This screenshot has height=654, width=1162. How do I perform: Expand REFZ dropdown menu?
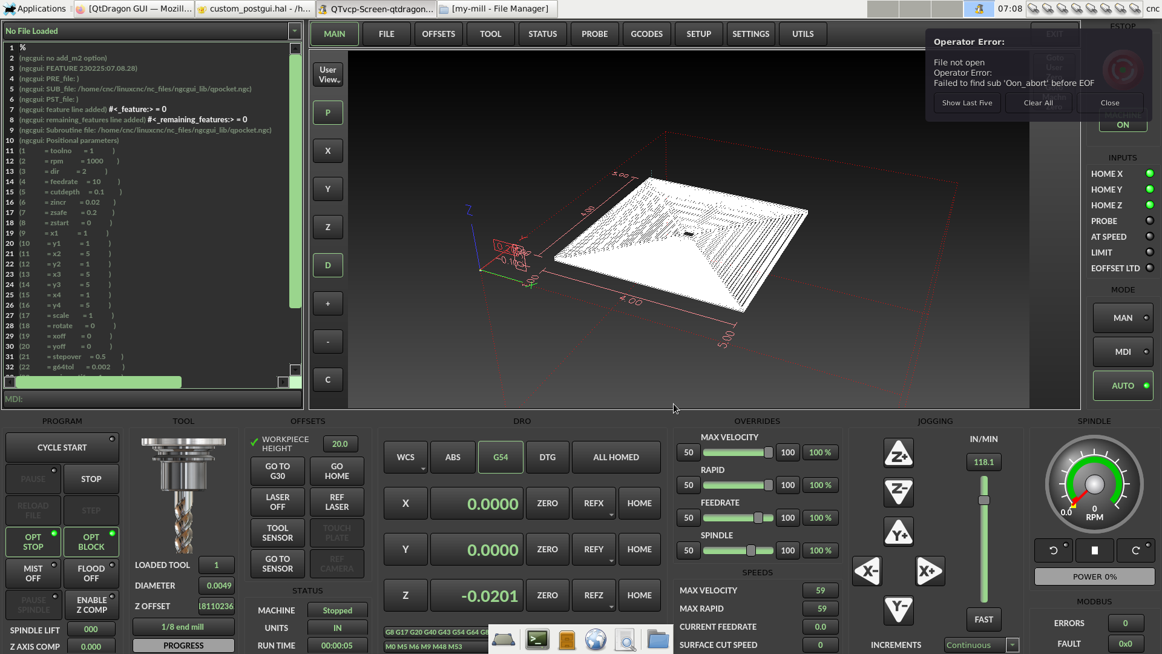click(594, 595)
